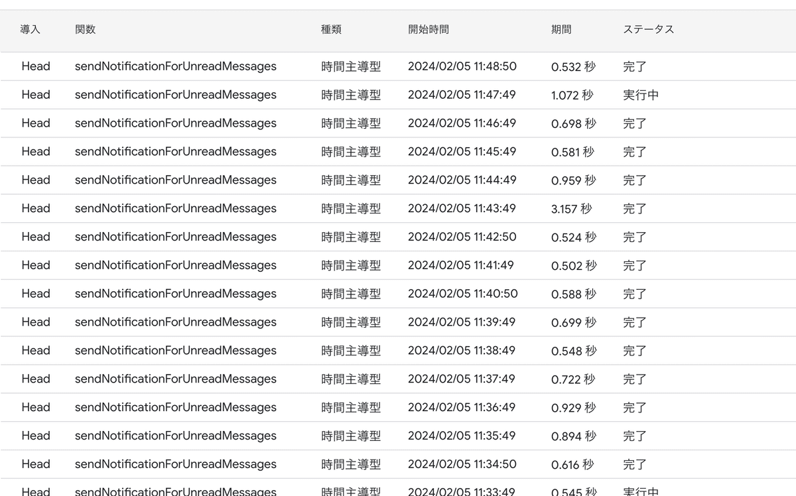796x496 pixels.
Task: Click 完了 status of 0.616 秒 run
Action: coord(635,464)
